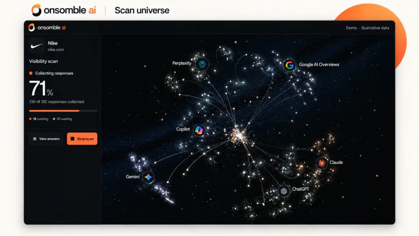Click the Gemini label
The image size is (419, 236).
pos(133,177)
